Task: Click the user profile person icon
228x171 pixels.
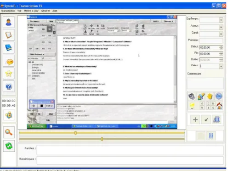Action: [9, 22]
